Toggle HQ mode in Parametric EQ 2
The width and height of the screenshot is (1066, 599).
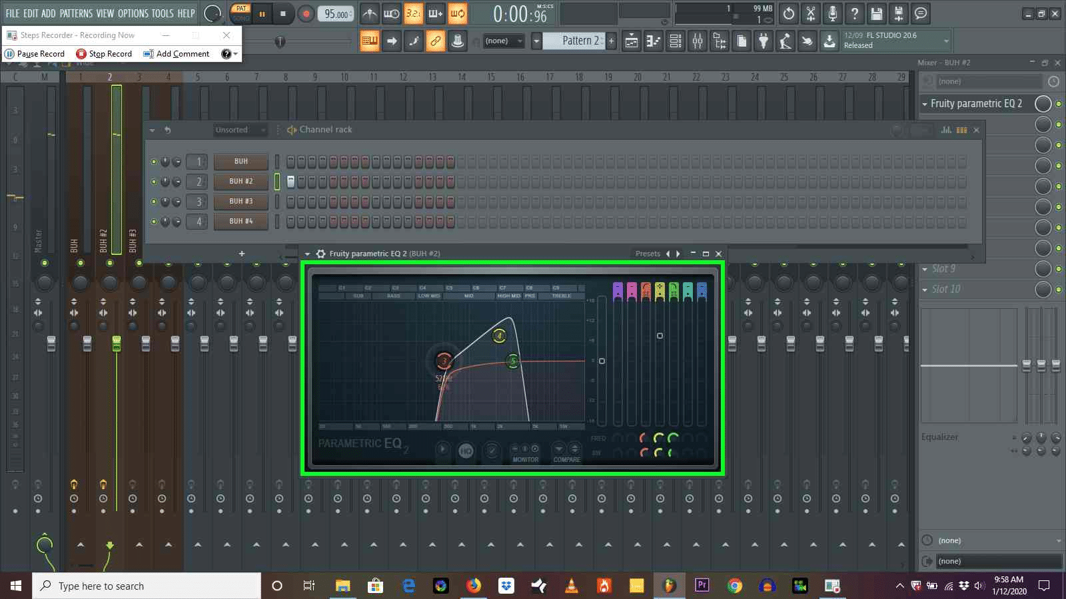[466, 451]
